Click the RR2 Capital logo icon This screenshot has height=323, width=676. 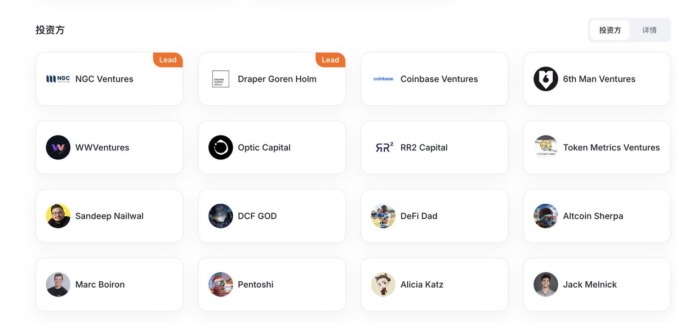pyautogui.click(x=384, y=147)
